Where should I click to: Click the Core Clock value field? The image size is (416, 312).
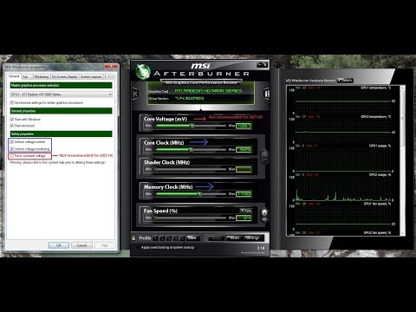click(244, 149)
